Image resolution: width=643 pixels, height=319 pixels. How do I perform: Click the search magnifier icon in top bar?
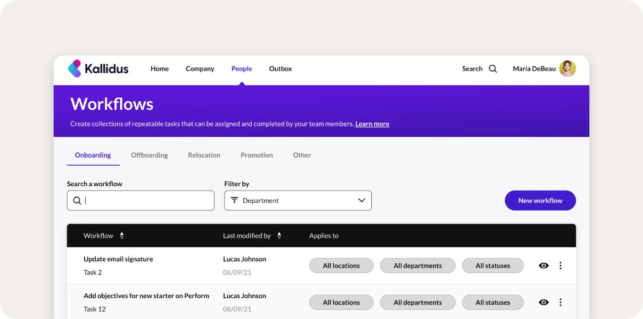tap(493, 68)
